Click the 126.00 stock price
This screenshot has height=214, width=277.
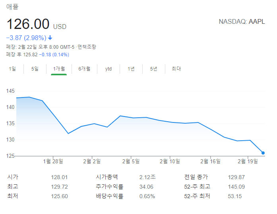(x=28, y=24)
